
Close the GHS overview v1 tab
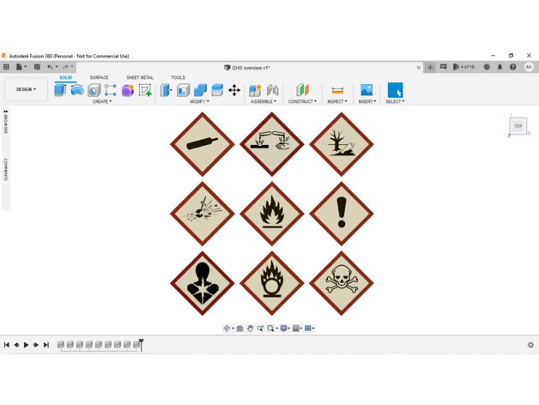pyautogui.click(x=418, y=68)
